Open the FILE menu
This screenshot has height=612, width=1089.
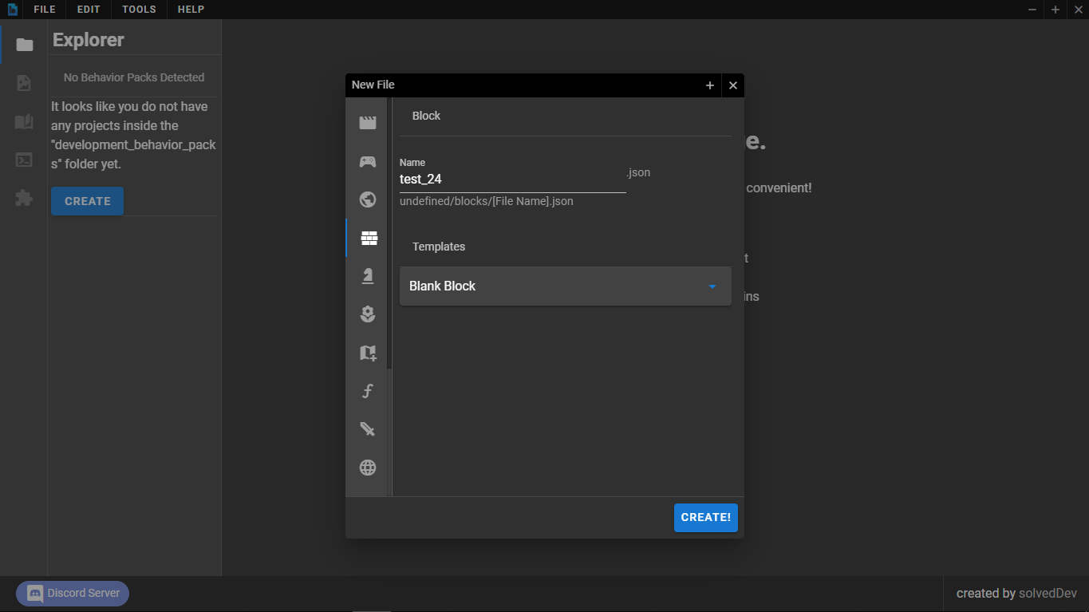tap(45, 10)
